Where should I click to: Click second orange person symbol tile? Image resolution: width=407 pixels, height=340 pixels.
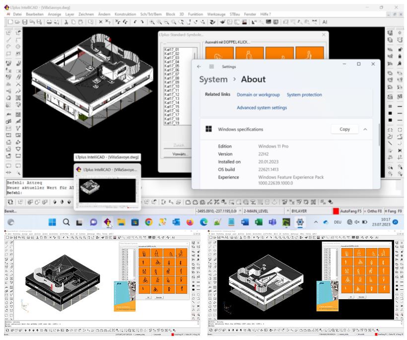[250, 53]
